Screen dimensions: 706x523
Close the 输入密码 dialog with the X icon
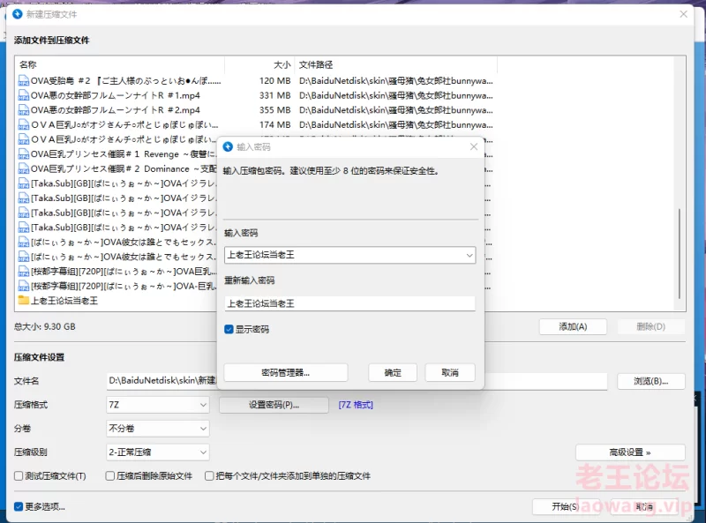tap(473, 147)
